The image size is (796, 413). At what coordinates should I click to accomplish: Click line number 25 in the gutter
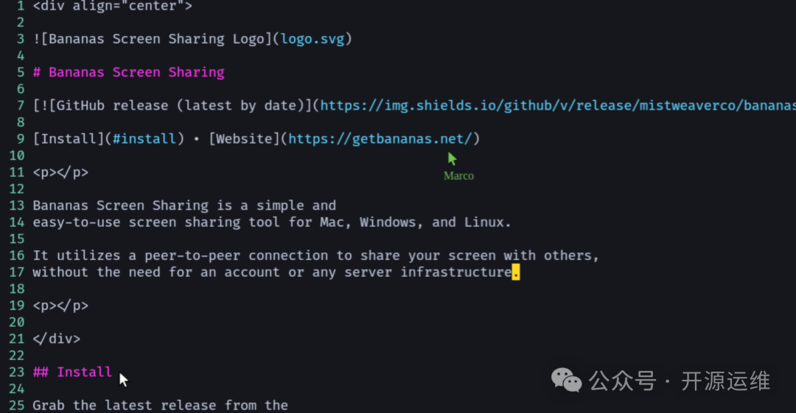coord(17,405)
